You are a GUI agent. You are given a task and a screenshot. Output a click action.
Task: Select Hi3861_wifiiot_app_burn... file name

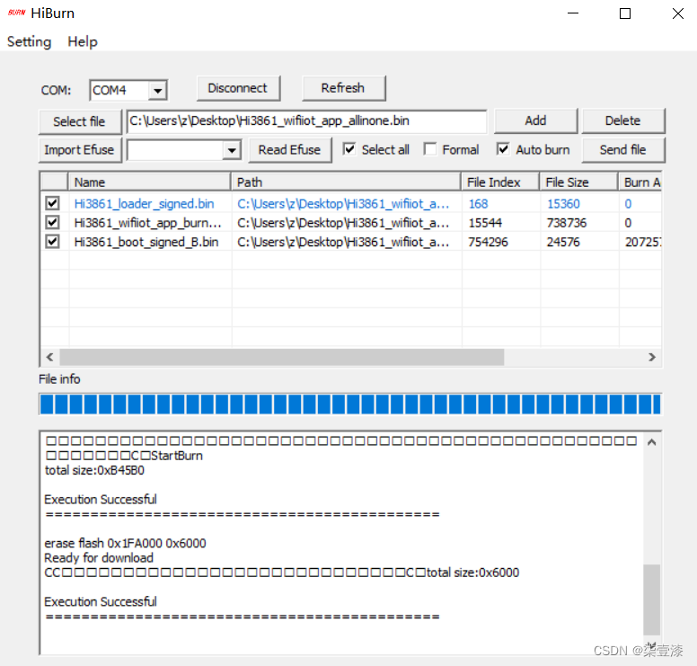point(147,223)
